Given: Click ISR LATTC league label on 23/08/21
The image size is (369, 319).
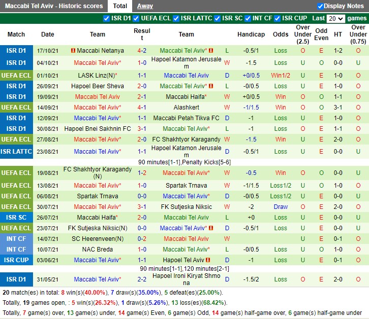Looking at the screenshot, I should [16, 152].
